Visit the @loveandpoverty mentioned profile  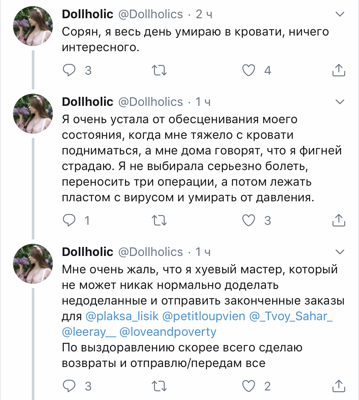[x=168, y=332]
